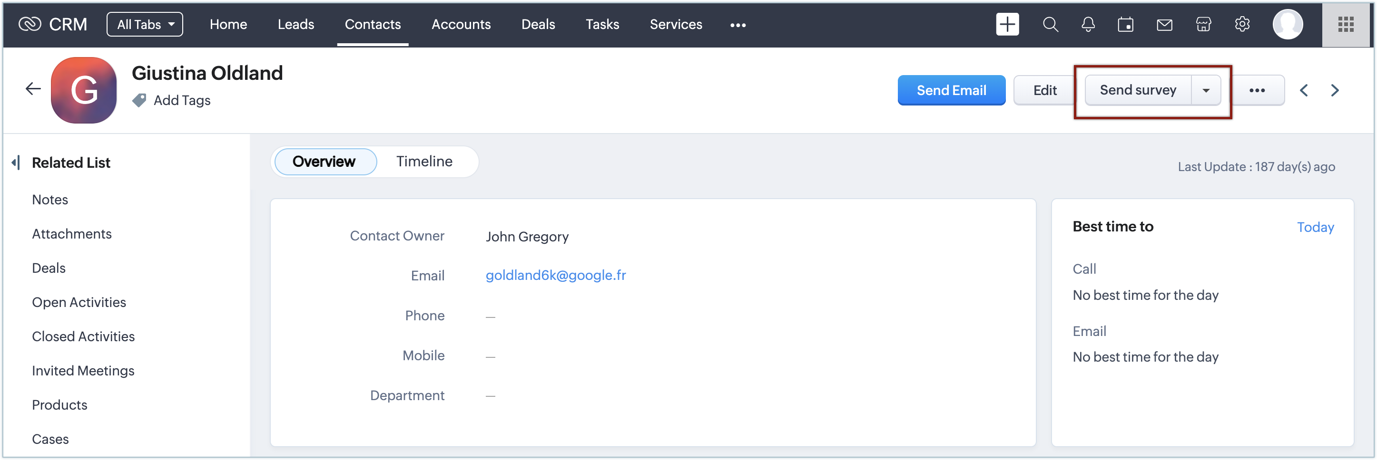Open Open Activities in Related List
Screen dimensions: 1377x460
click(79, 302)
